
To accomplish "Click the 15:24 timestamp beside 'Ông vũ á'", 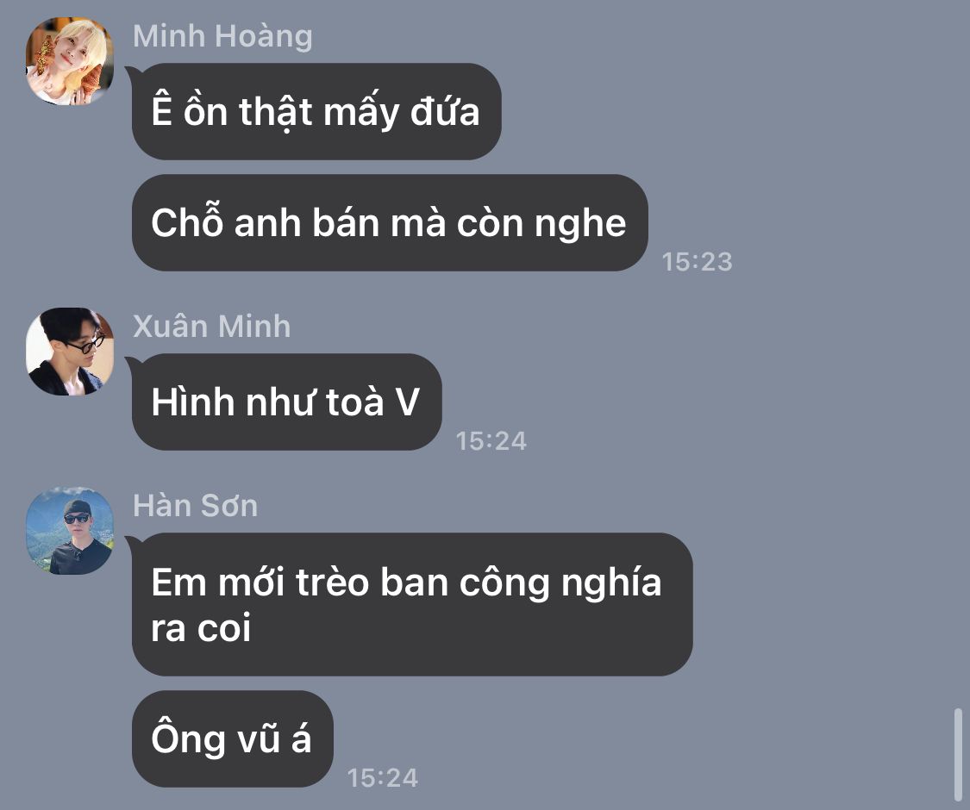I will [x=382, y=778].
